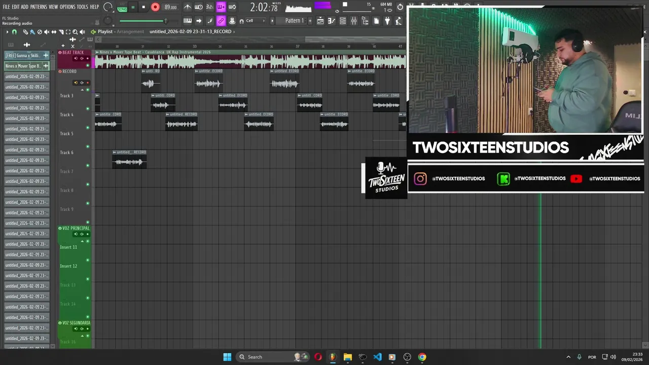Select the playlist Select tool
649x365 pixels.
68,32
